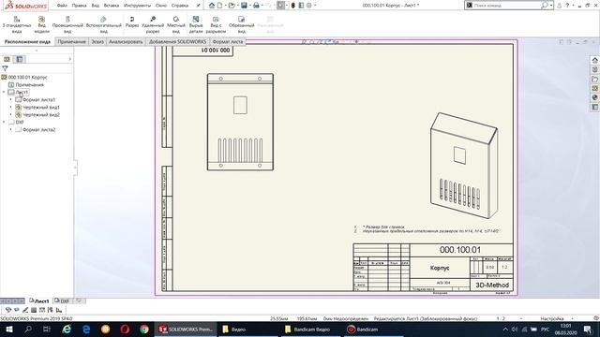The width and height of the screenshot is (600, 337).
Task: Create a new document with New icon
Action: pyautogui.click(x=219, y=6)
